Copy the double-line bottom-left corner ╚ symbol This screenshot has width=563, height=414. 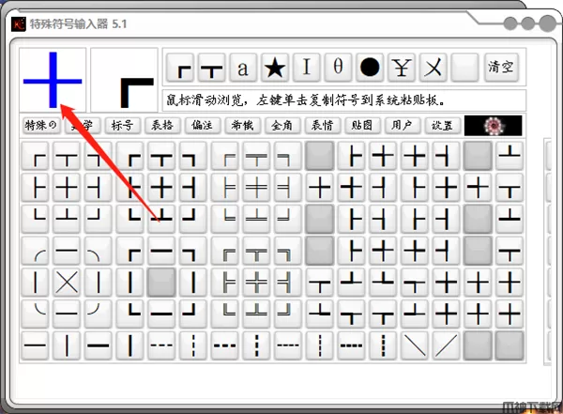click(x=225, y=314)
